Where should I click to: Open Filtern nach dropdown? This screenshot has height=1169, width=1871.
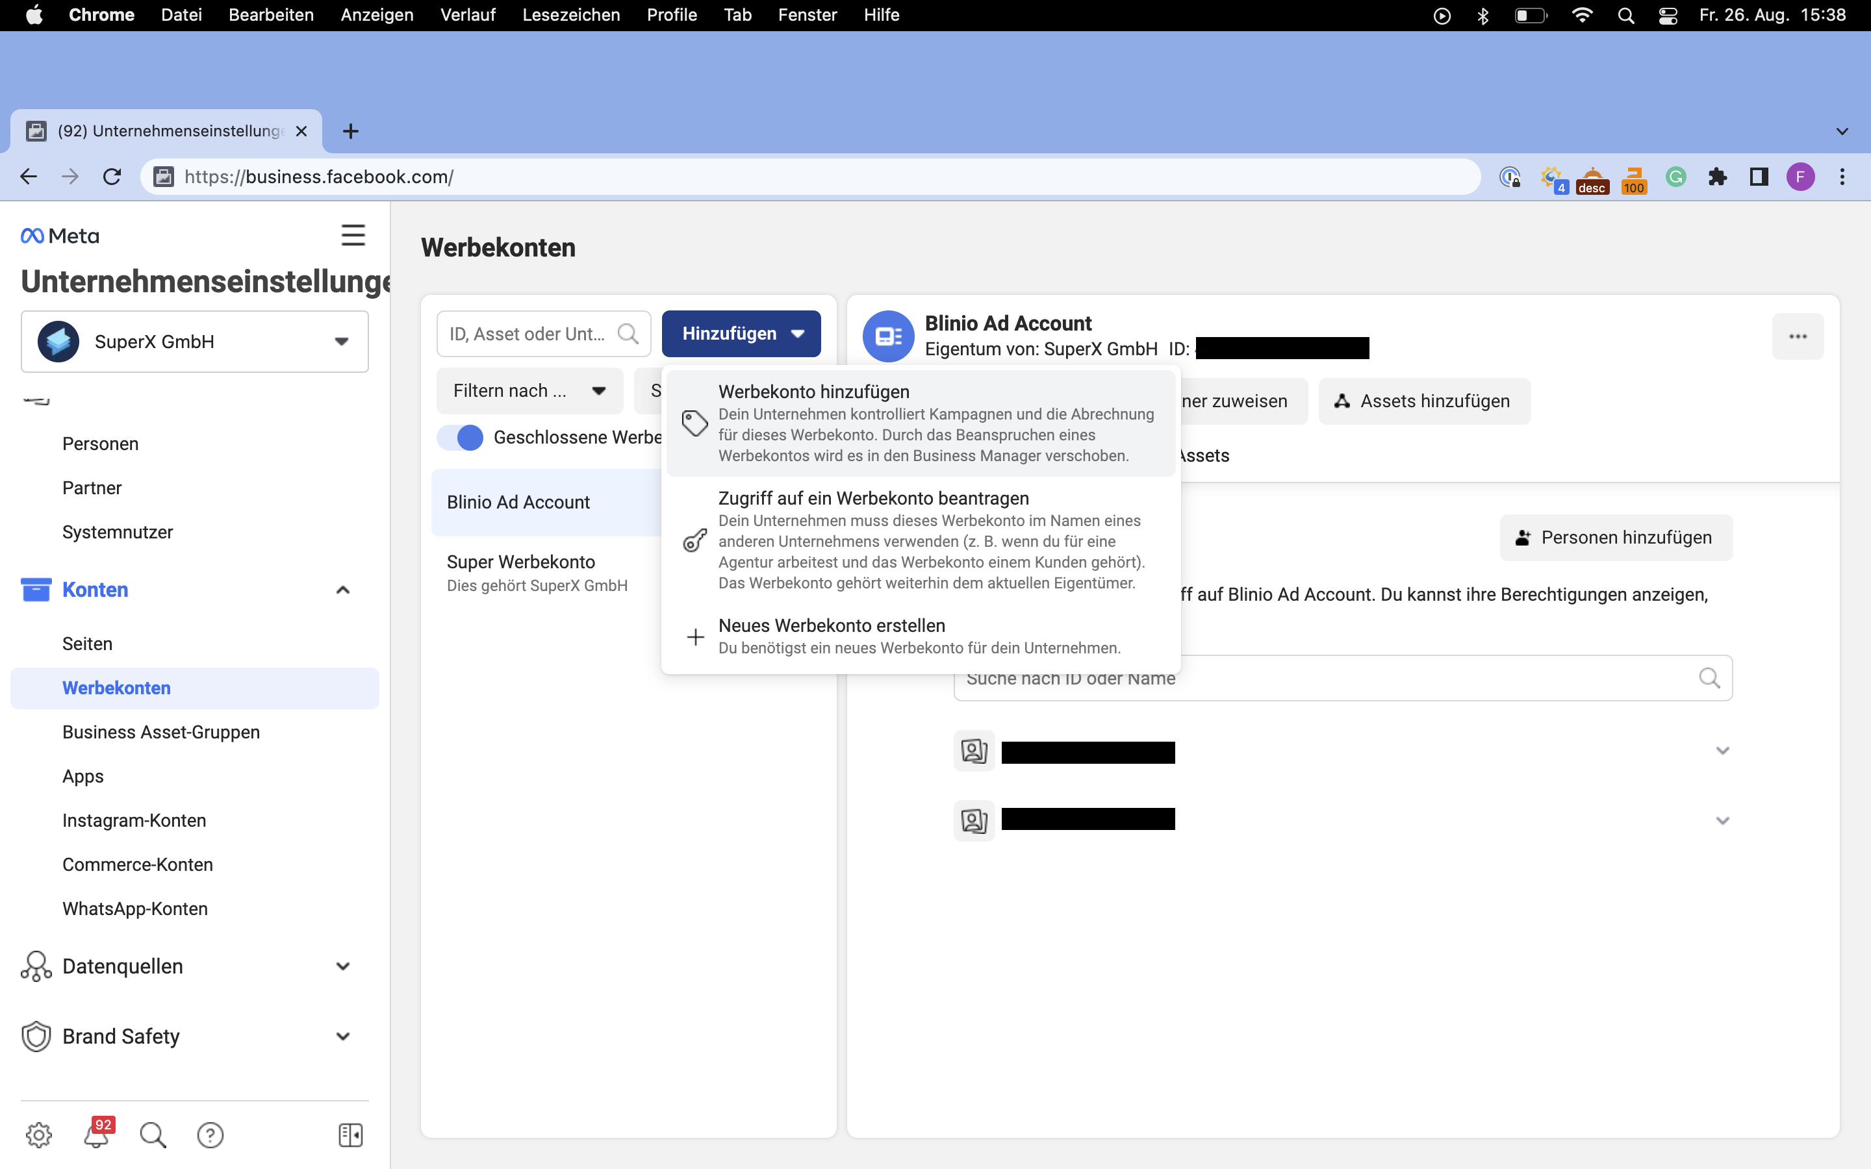tap(529, 391)
